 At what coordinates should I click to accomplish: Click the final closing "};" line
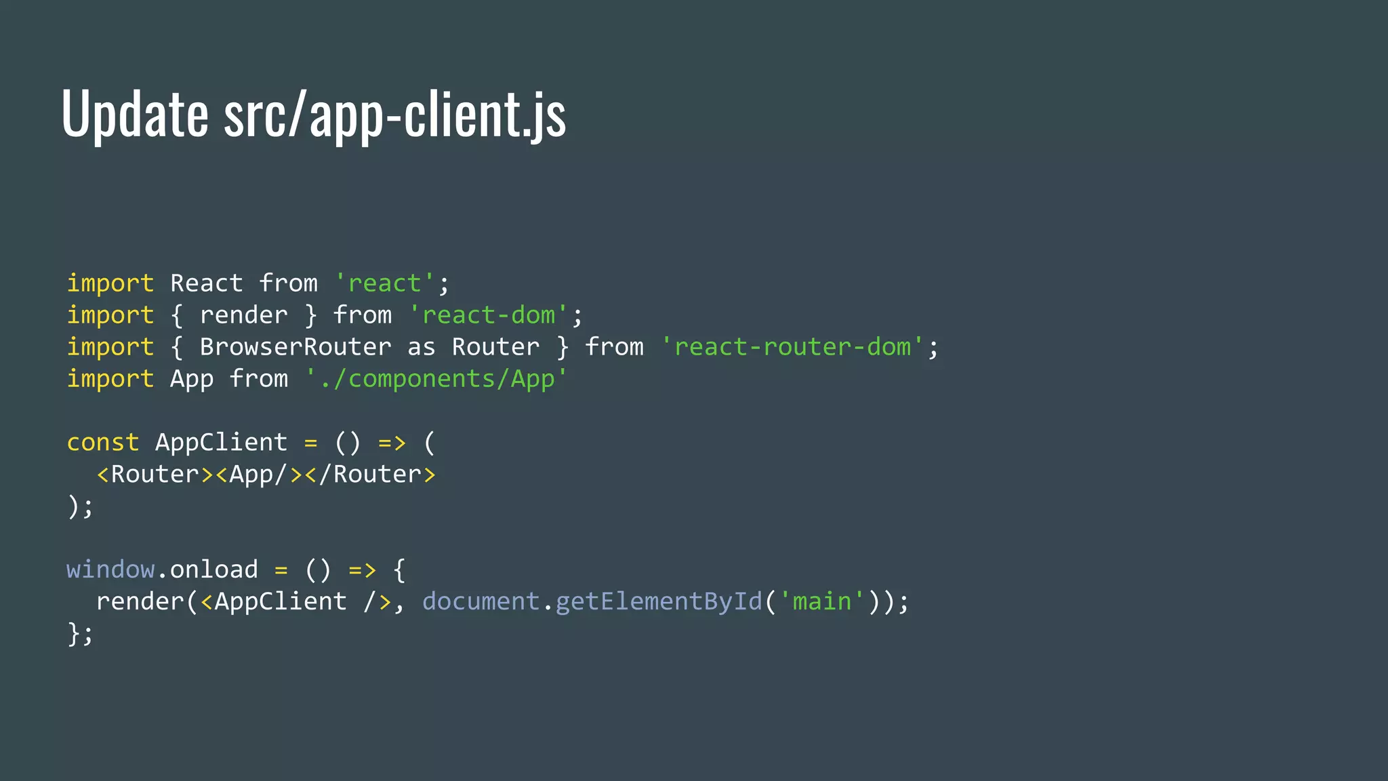point(80,634)
